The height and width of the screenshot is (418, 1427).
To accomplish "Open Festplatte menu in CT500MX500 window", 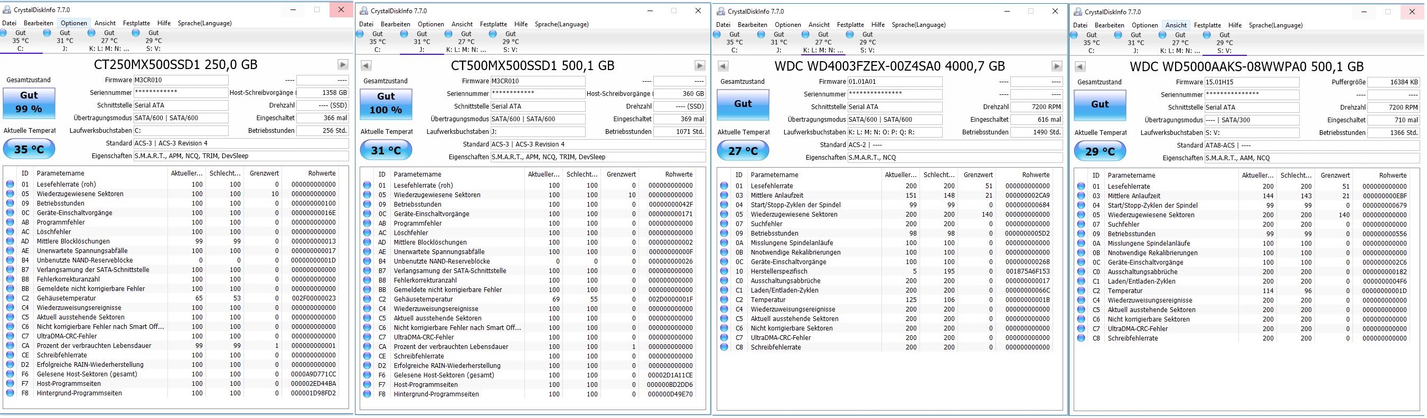I will point(493,24).
